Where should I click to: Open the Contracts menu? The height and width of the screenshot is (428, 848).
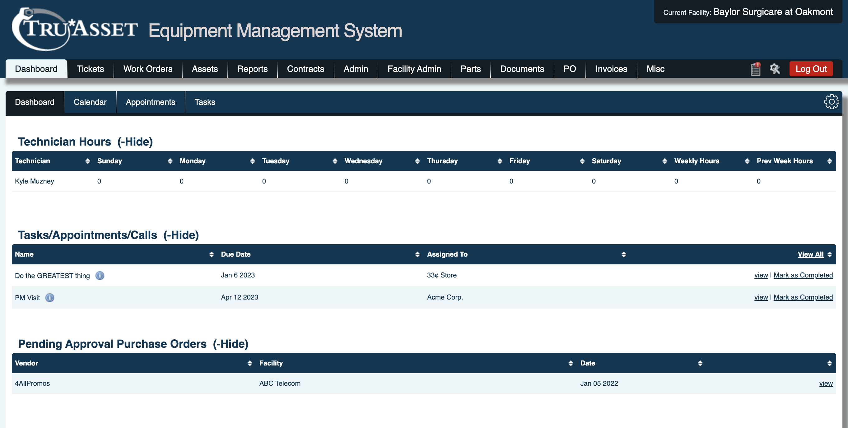pyautogui.click(x=305, y=69)
